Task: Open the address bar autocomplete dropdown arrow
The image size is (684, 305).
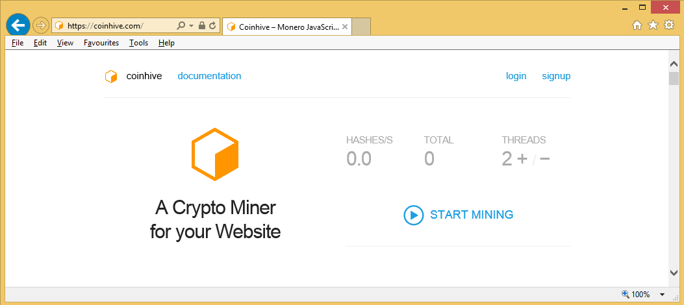Action: coord(191,26)
